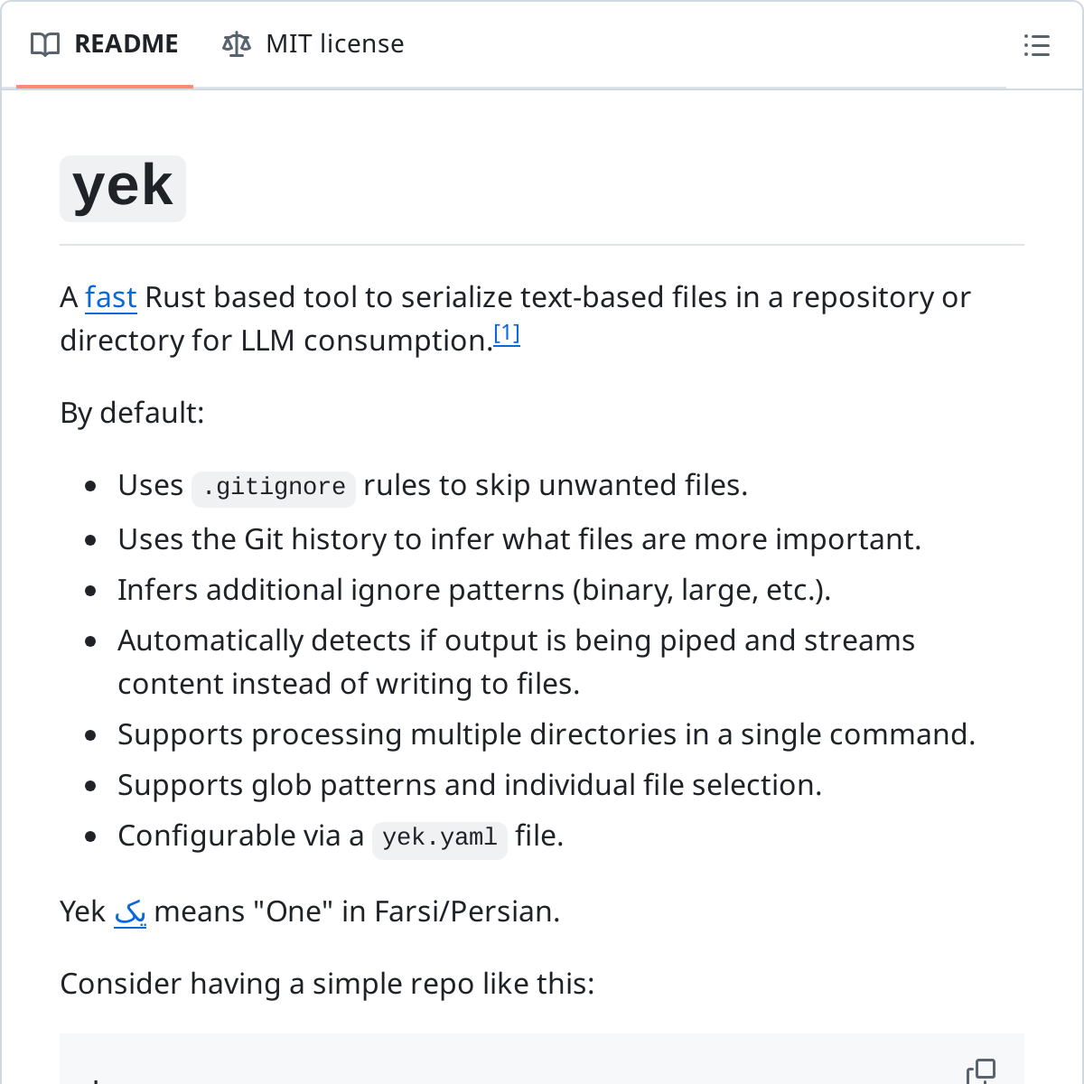
Task: Copy the code block with the copy icon
Action: (x=982, y=1072)
